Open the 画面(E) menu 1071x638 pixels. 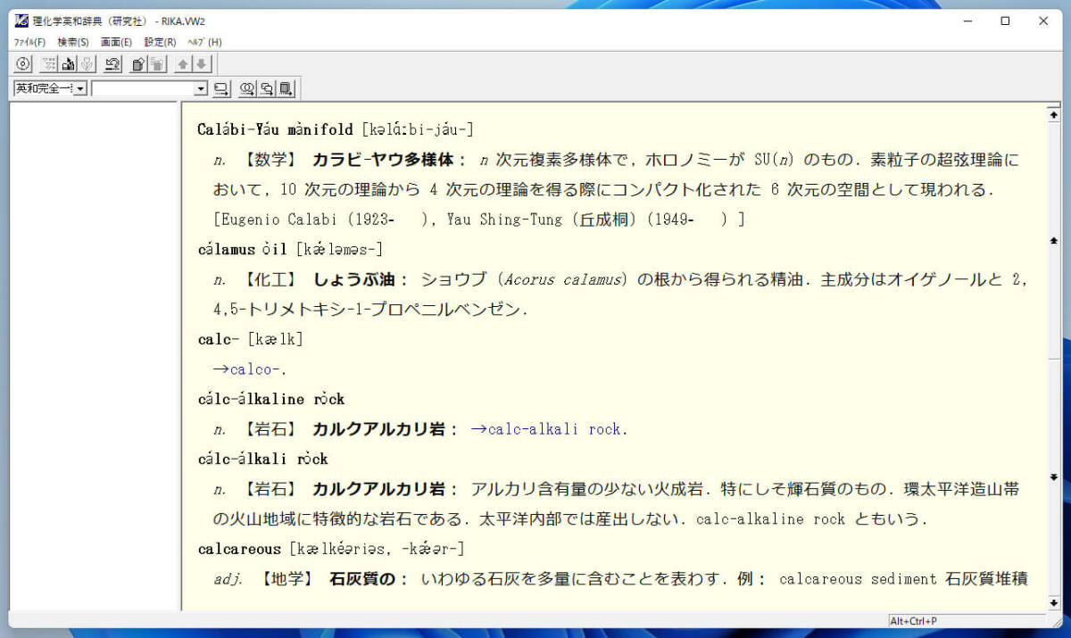[x=116, y=42]
